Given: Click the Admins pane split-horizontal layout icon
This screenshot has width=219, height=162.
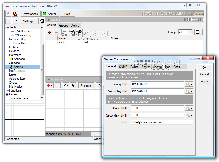Looking at the screenshot, I should point(193,19).
